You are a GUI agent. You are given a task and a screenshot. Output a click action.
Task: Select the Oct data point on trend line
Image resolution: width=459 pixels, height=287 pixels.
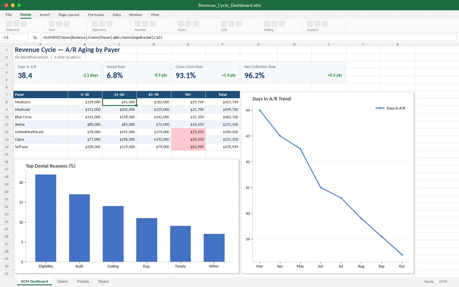click(x=402, y=255)
